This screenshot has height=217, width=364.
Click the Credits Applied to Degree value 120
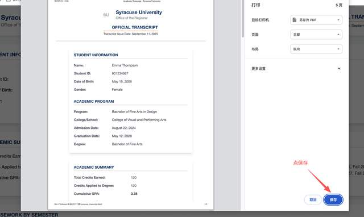pyautogui.click(x=134, y=186)
